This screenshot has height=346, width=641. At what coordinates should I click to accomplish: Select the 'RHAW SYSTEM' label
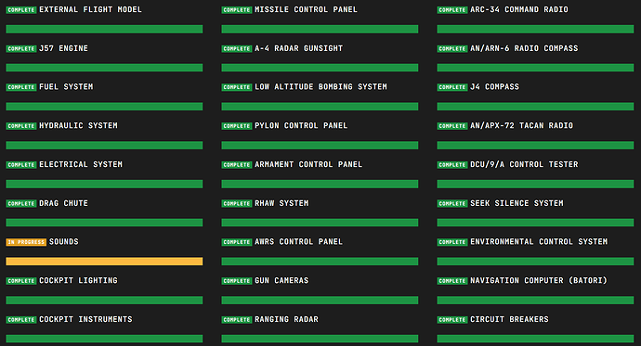pyautogui.click(x=281, y=203)
